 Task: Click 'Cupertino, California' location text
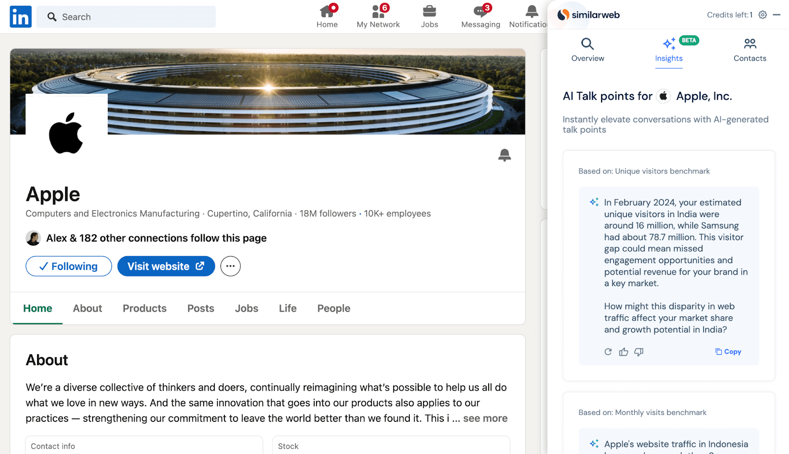point(250,214)
